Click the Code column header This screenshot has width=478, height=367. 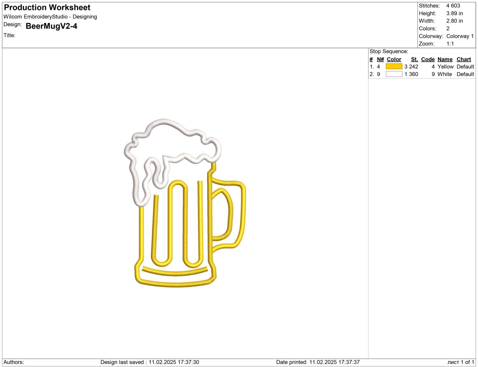(428, 59)
